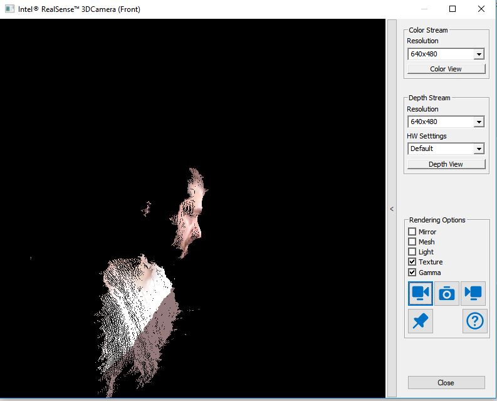The height and width of the screenshot is (401, 497).
Task: Uncheck the Texture rendering option
Action: pyautogui.click(x=412, y=262)
